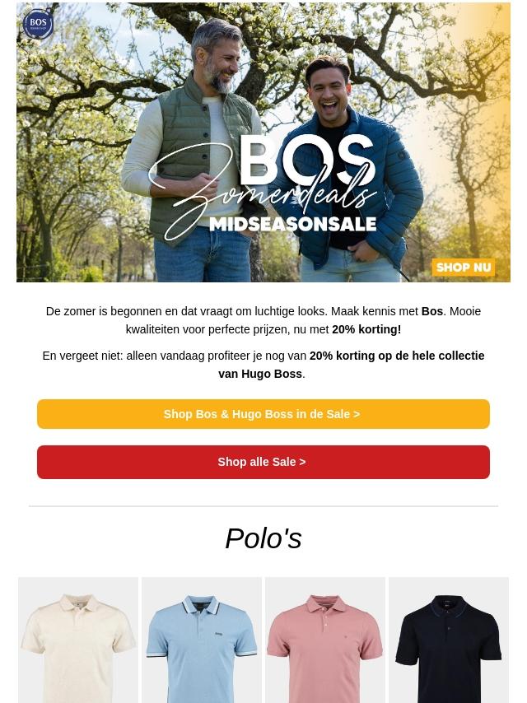Click '20% korting op de hele collectie' text
527x703 pixels.
coord(397,356)
